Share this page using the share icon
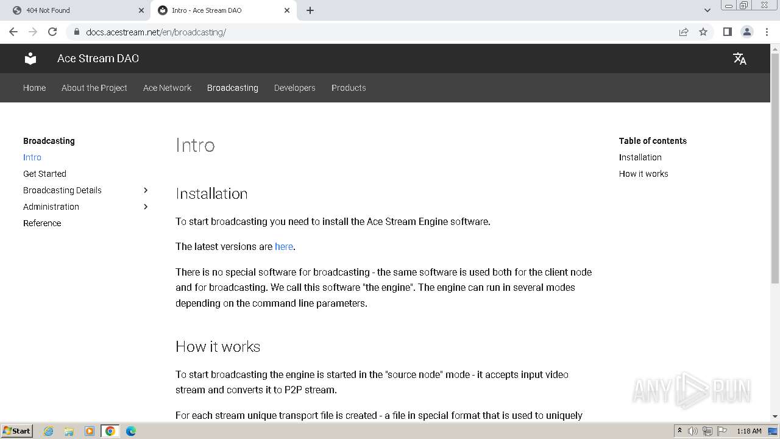Image resolution: width=780 pixels, height=439 pixels. click(684, 32)
